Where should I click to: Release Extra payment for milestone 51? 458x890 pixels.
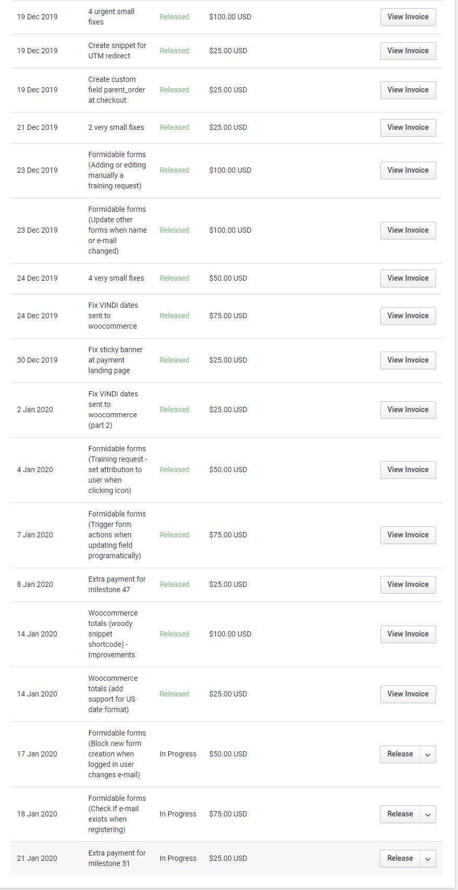pos(400,859)
